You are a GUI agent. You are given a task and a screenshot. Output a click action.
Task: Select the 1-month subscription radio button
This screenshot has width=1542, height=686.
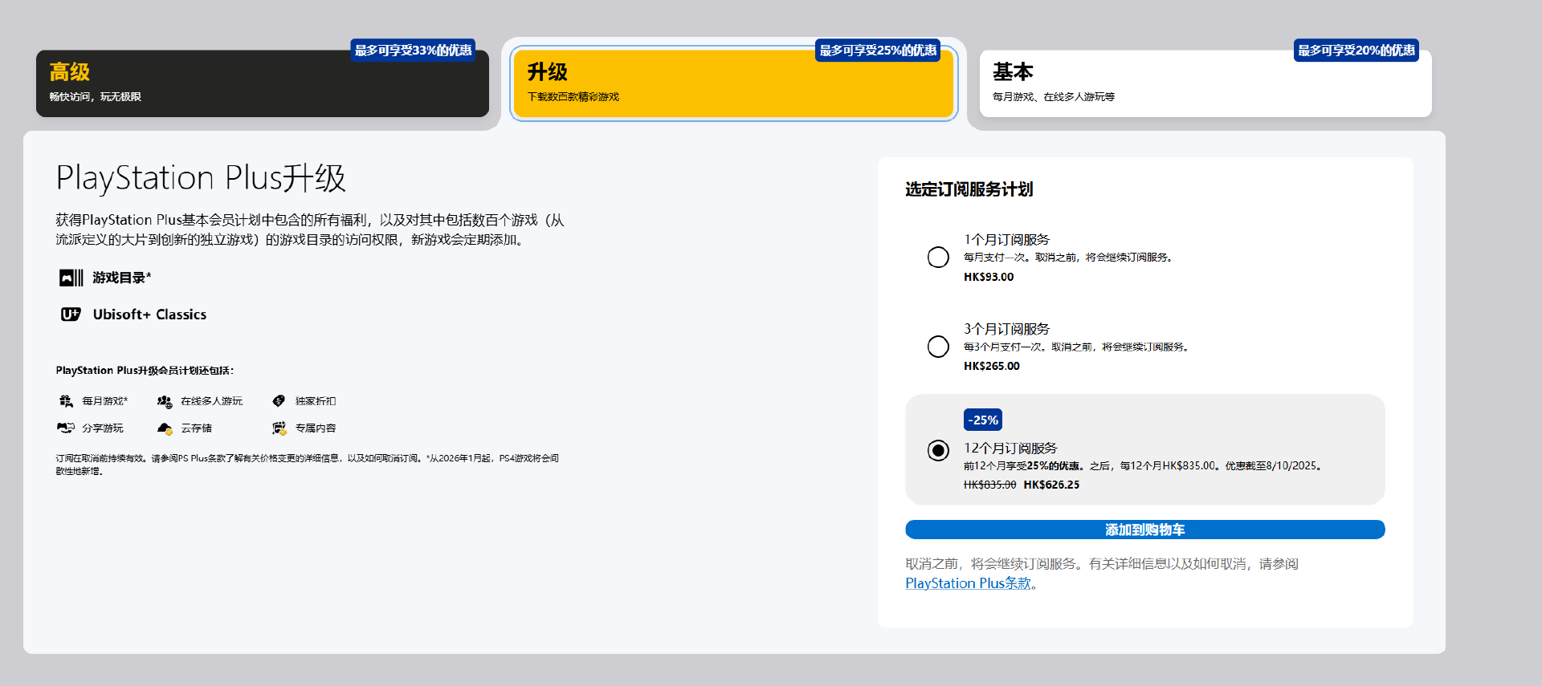(938, 258)
